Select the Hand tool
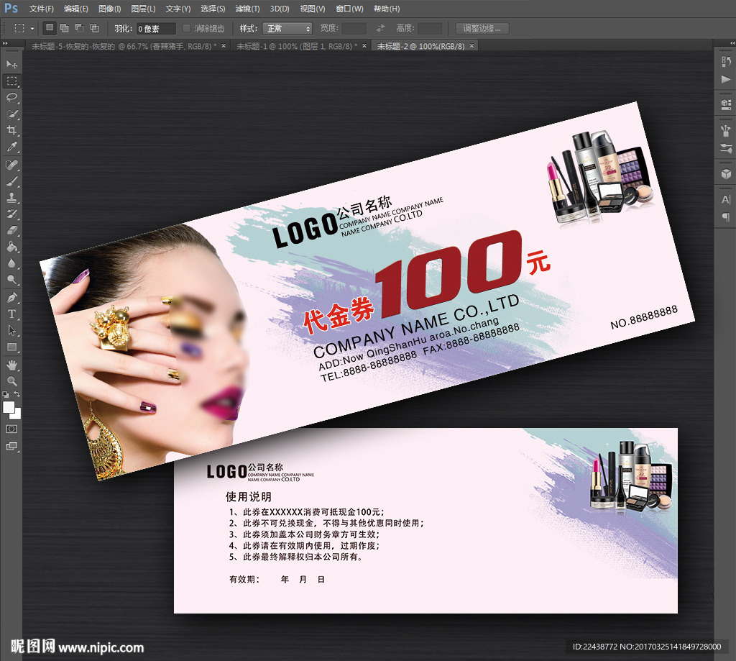Image resolution: width=736 pixels, height=661 pixels. click(11, 365)
